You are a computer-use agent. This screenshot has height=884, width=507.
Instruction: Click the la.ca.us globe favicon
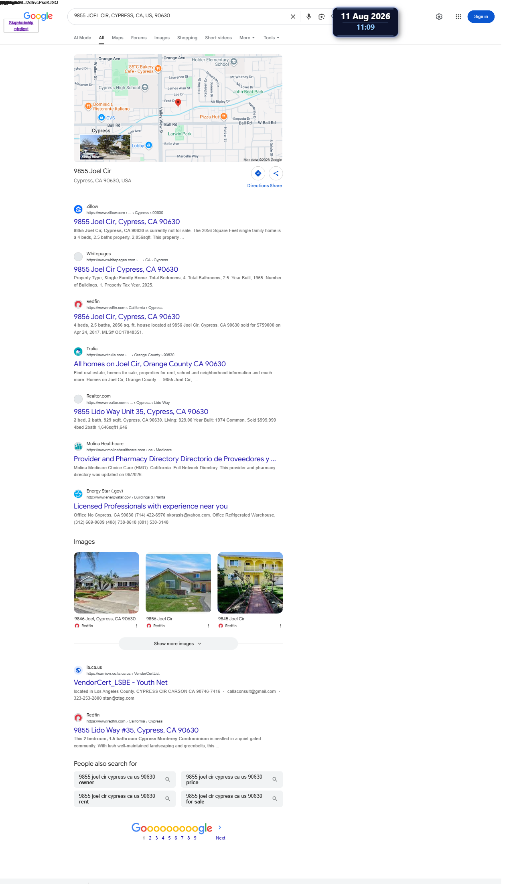(x=78, y=670)
